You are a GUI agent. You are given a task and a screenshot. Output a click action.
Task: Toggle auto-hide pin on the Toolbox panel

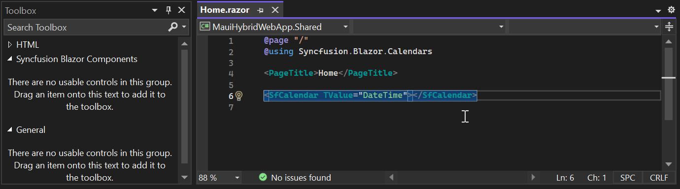coord(169,10)
